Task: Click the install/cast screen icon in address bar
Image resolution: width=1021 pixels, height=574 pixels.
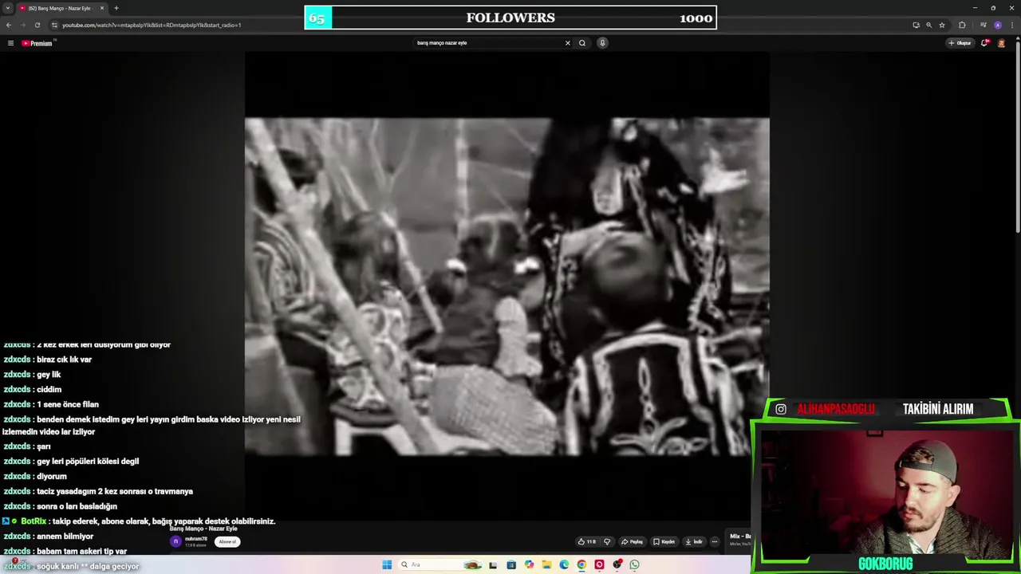Action: (x=916, y=25)
